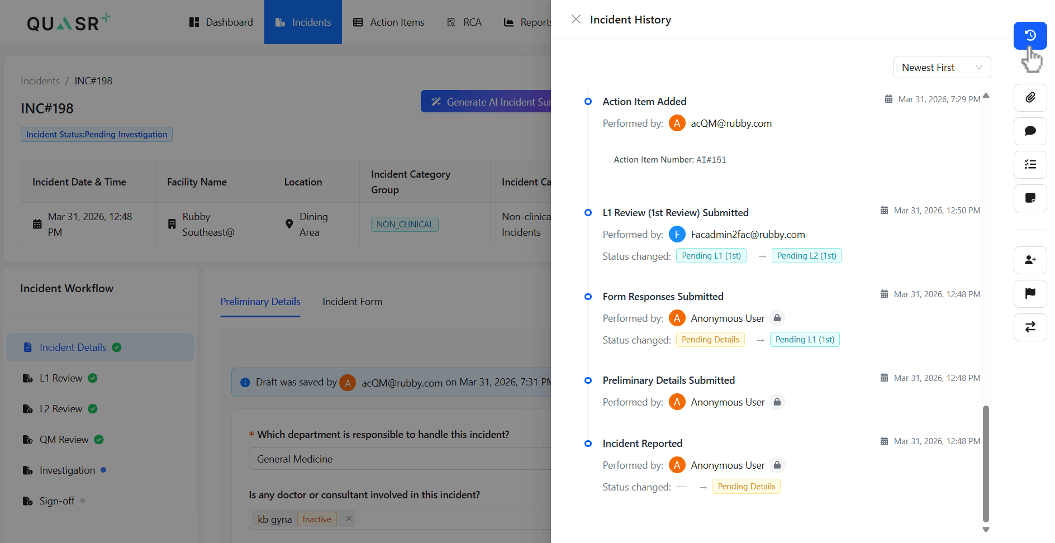Open the Dashboard navigation item
Image resolution: width=1055 pixels, height=543 pixels.
(x=221, y=22)
